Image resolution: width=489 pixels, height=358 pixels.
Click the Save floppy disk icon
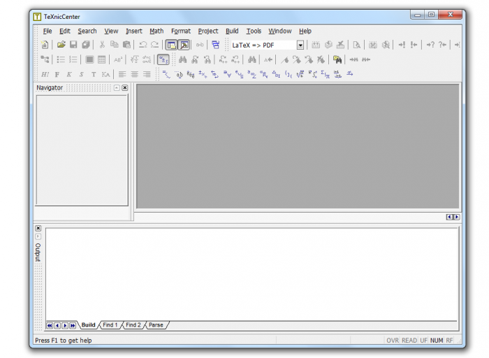coord(73,45)
